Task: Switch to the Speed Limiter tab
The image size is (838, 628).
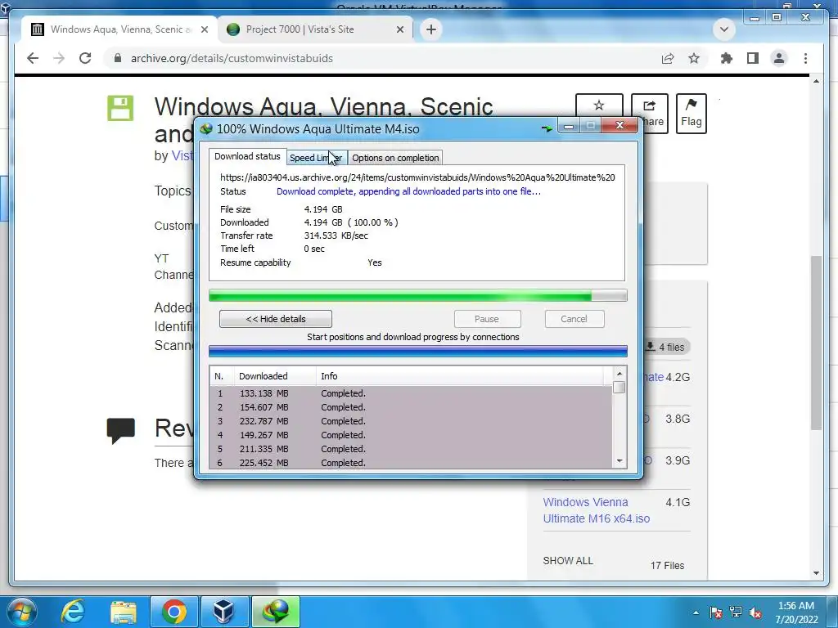Action: point(316,158)
